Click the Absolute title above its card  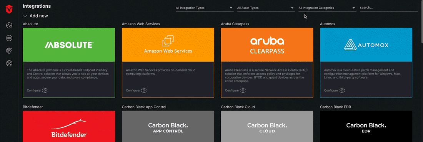[x=30, y=24]
